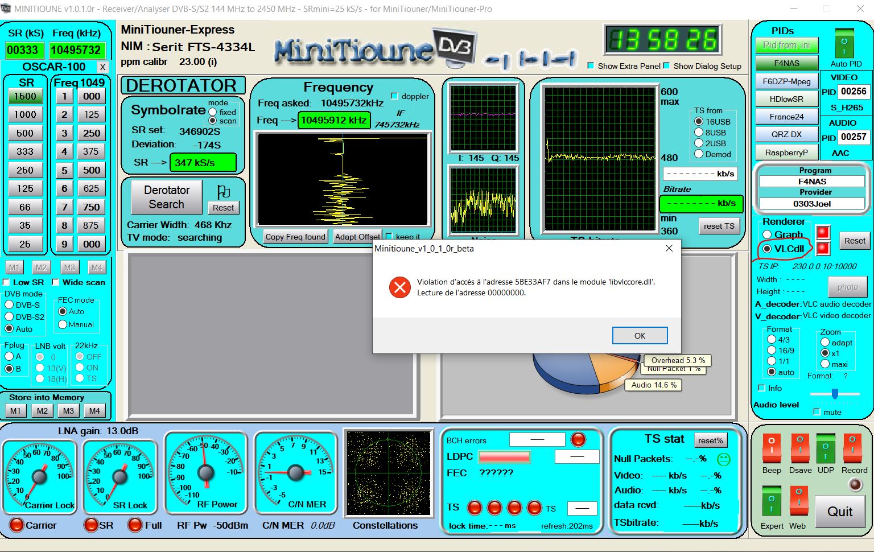
Task: Load the QRZ DX PID preset
Action: point(786,134)
